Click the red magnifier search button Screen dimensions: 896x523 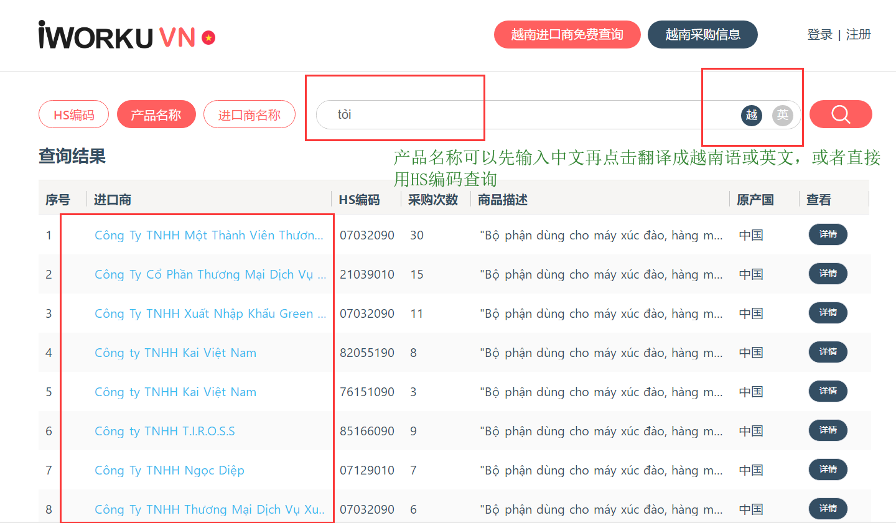pos(841,114)
